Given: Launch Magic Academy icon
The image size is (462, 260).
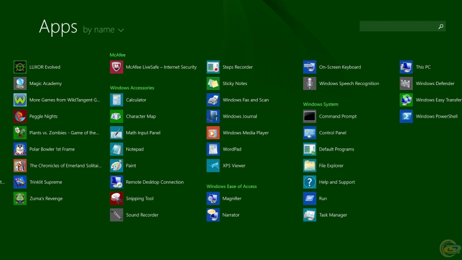Looking at the screenshot, I should coord(19,83).
